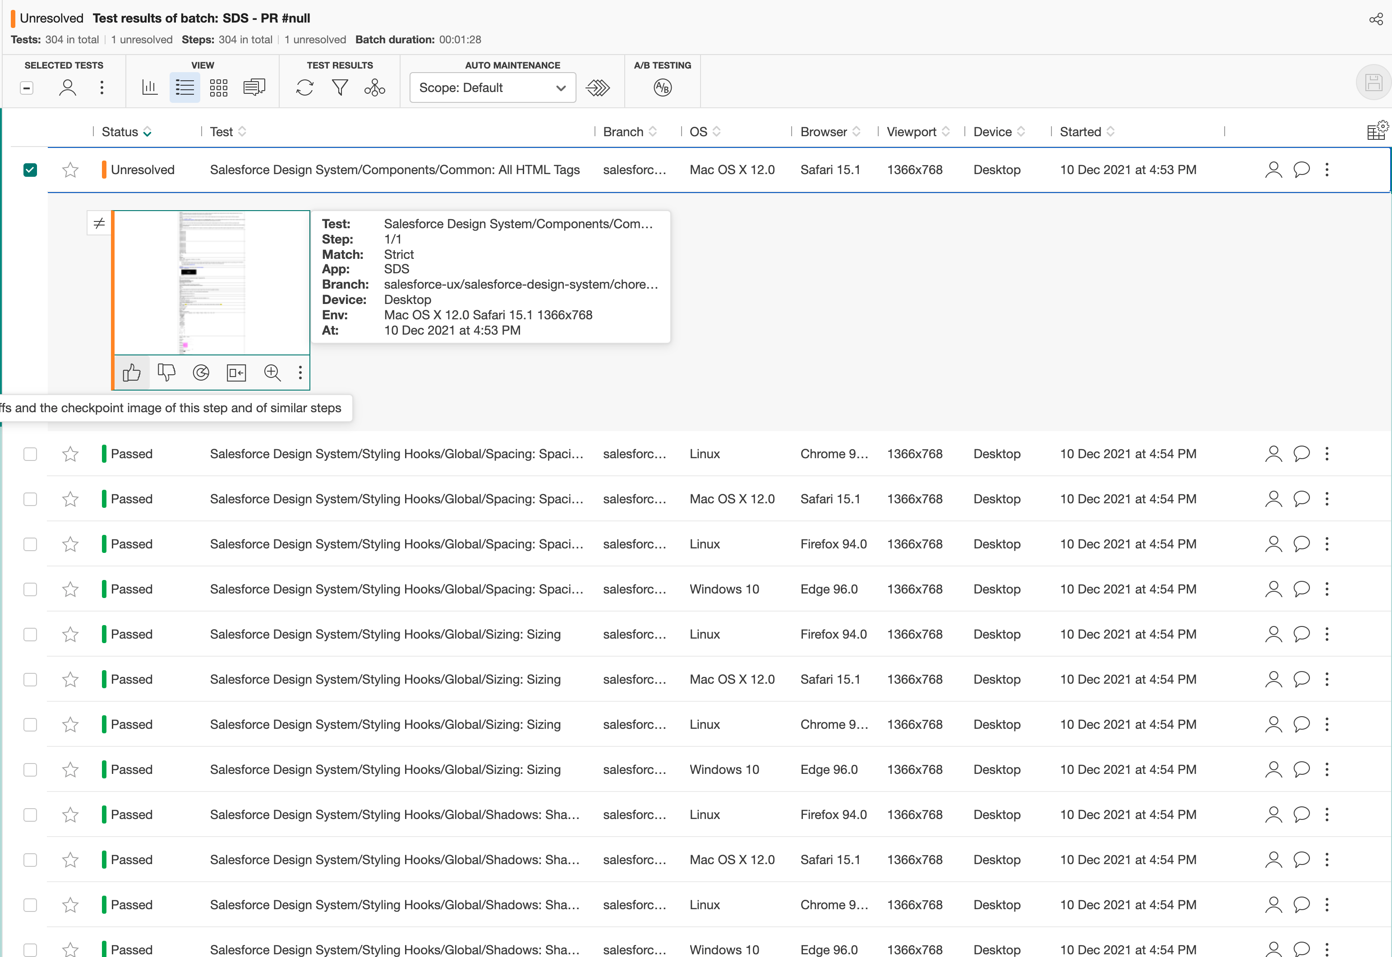This screenshot has height=957, width=1392.
Task: Uncheck the Unresolved All HTML Tags test
Action: [x=30, y=170]
